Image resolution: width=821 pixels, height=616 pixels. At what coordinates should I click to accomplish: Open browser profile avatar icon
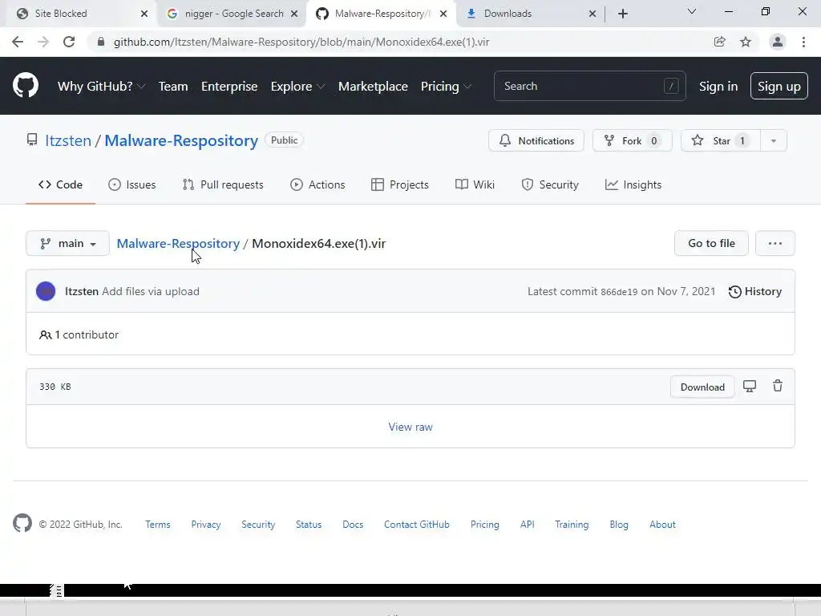[x=778, y=42]
